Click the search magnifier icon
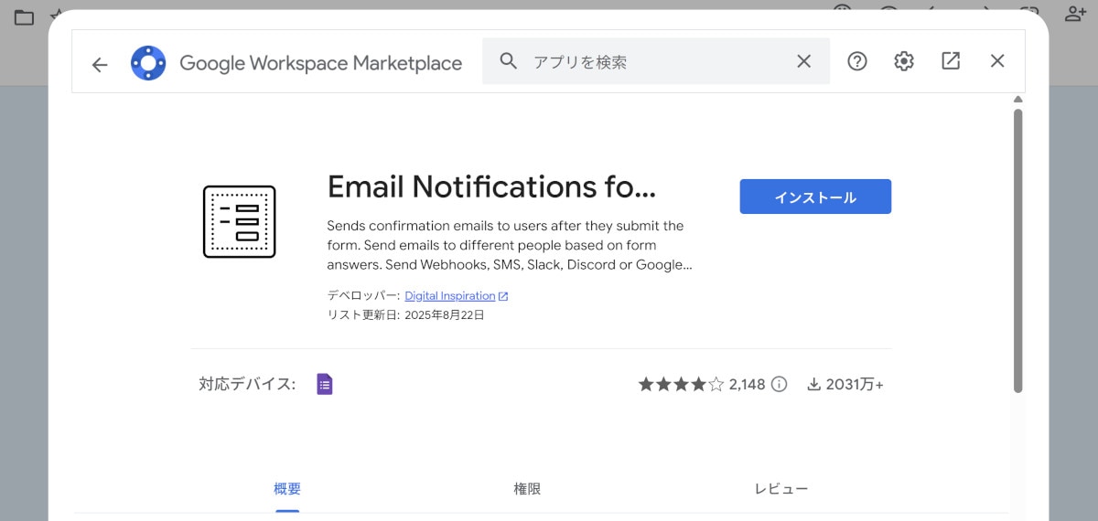 pyautogui.click(x=509, y=61)
